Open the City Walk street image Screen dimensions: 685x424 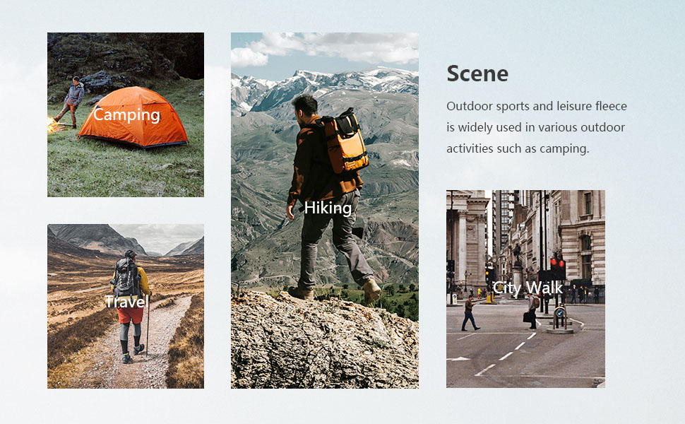[525, 288]
